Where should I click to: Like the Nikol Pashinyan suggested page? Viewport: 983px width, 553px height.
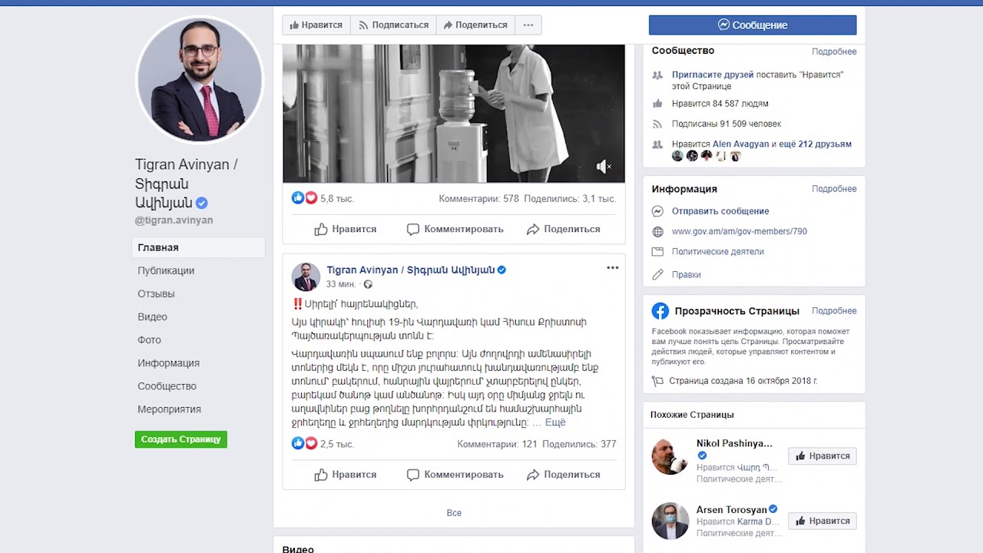[822, 455]
